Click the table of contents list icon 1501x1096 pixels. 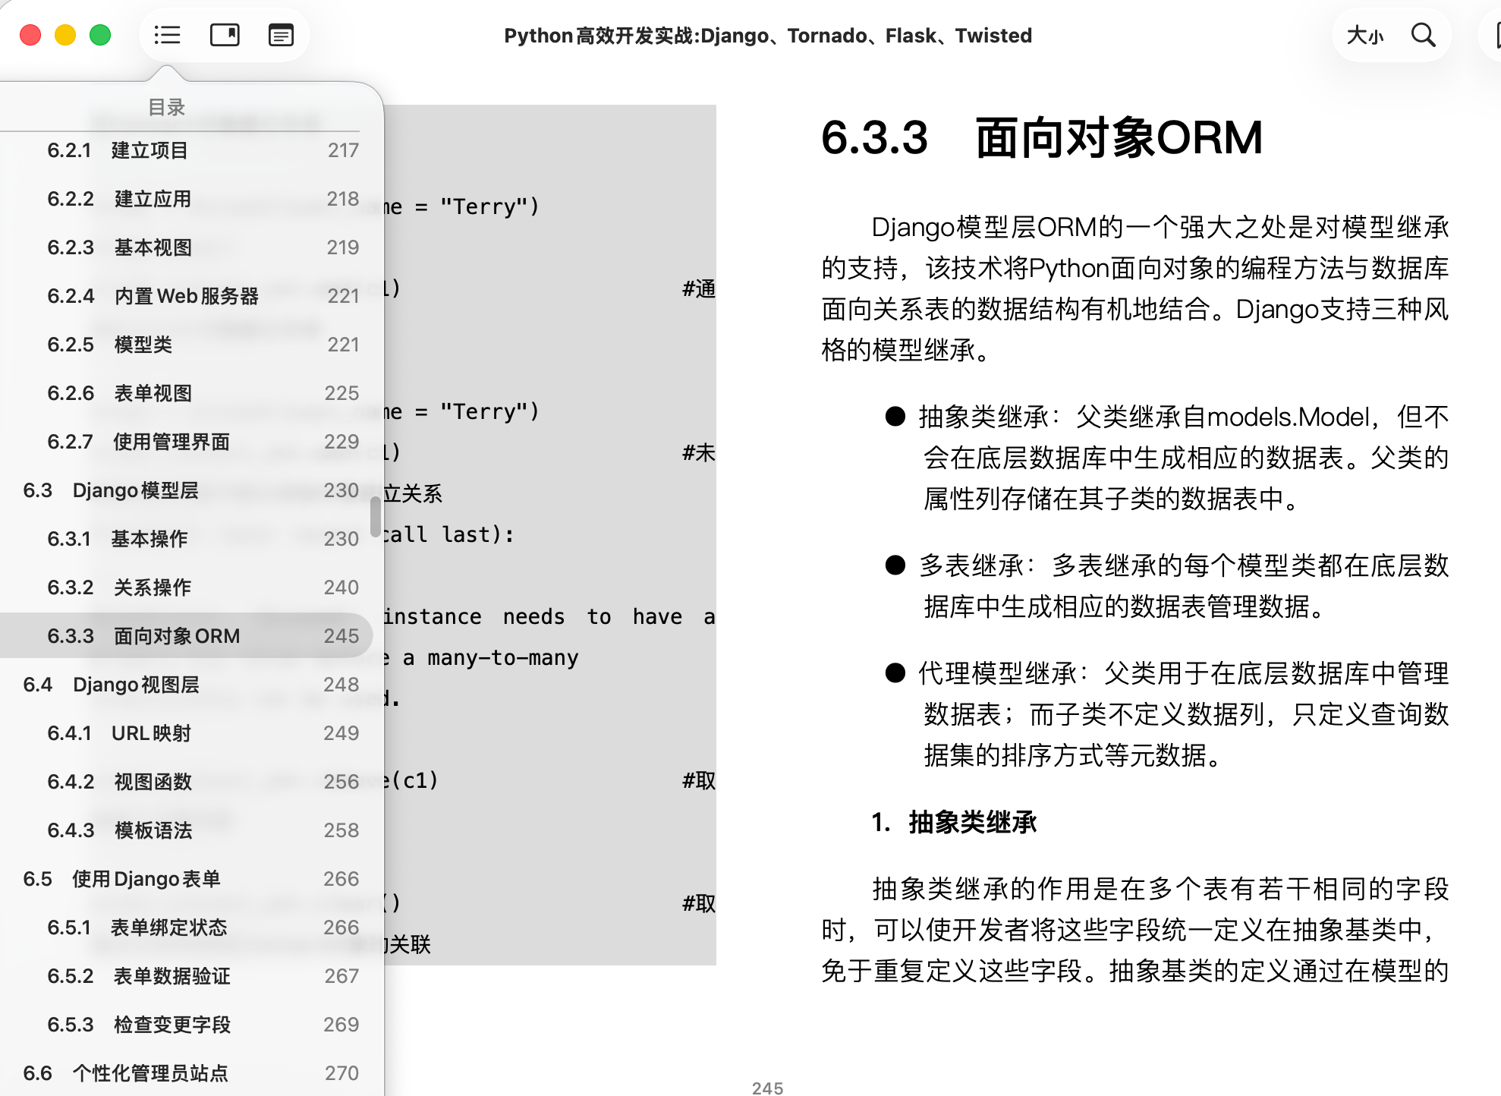pos(167,35)
